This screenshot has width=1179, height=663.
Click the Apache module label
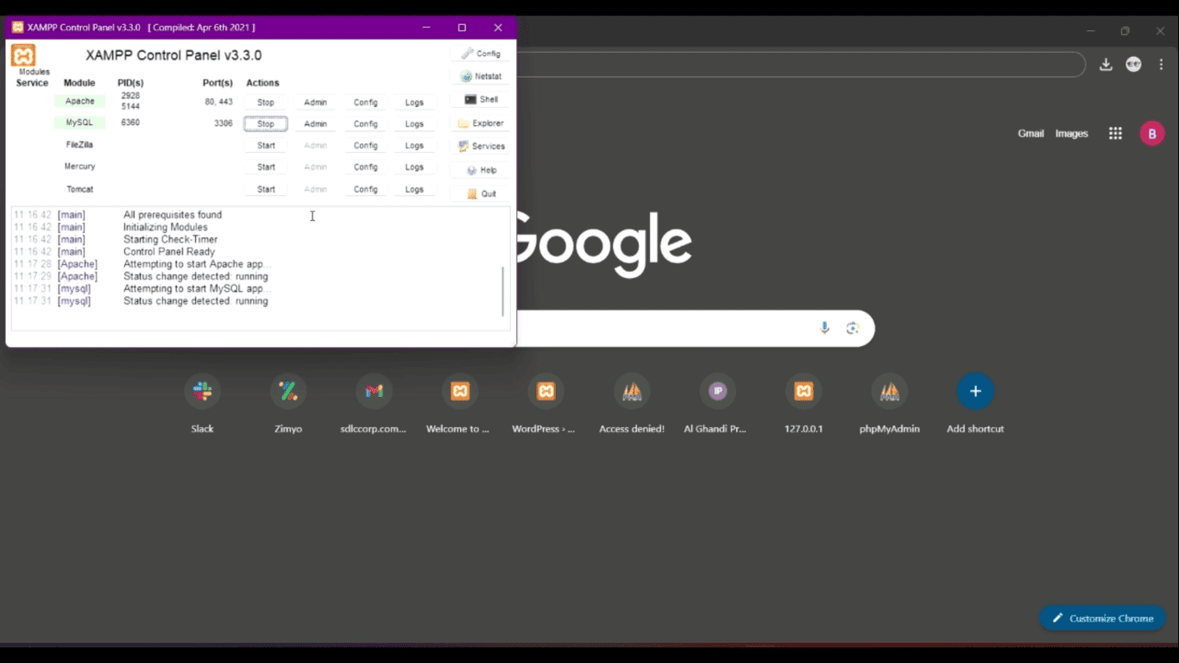point(79,101)
